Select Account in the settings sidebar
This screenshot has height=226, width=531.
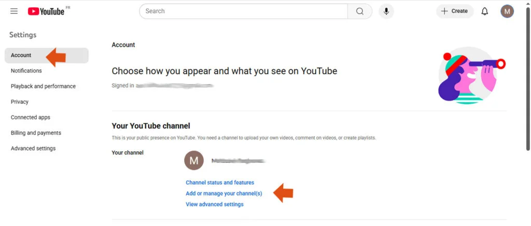point(21,55)
